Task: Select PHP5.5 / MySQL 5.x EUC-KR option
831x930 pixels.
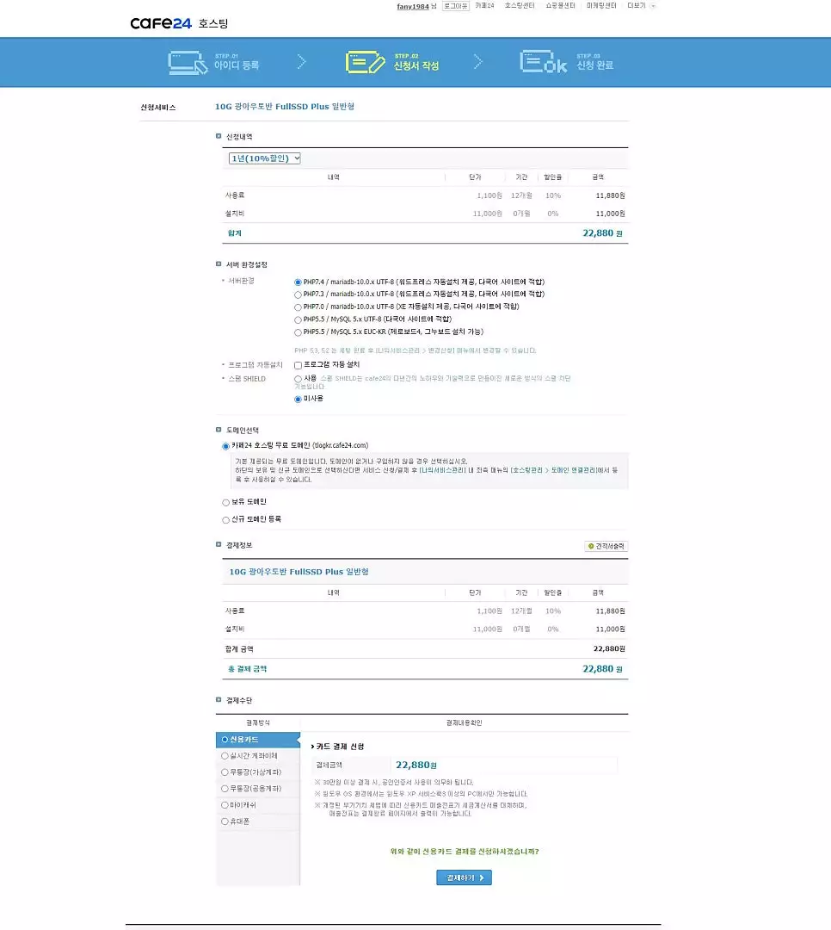Action: click(299, 332)
